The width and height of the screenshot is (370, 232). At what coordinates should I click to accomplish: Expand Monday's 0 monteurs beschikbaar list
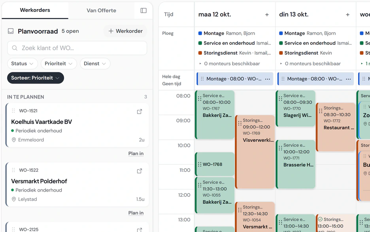pos(230,64)
